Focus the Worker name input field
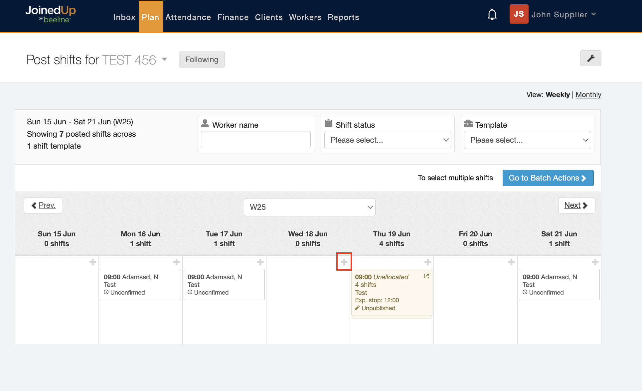Viewport: 642px width, 391px height. coord(255,140)
